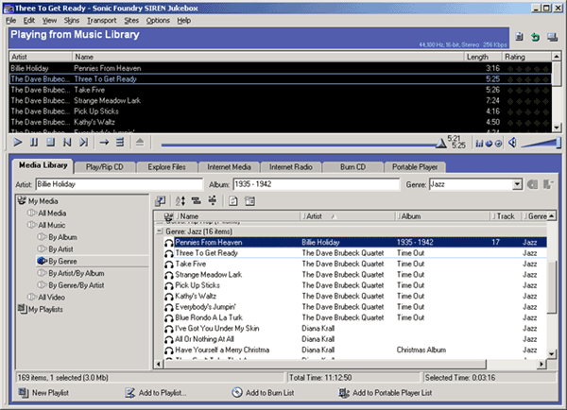
Task: Mute audio with the speaker icon
Action: point(512,143)
